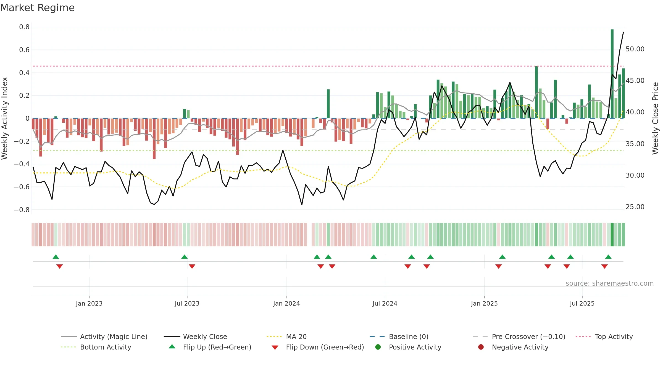Click the Jul 2024 x-axis label
This screenshot has width=663, height=373.
click(x=385, y=303)
